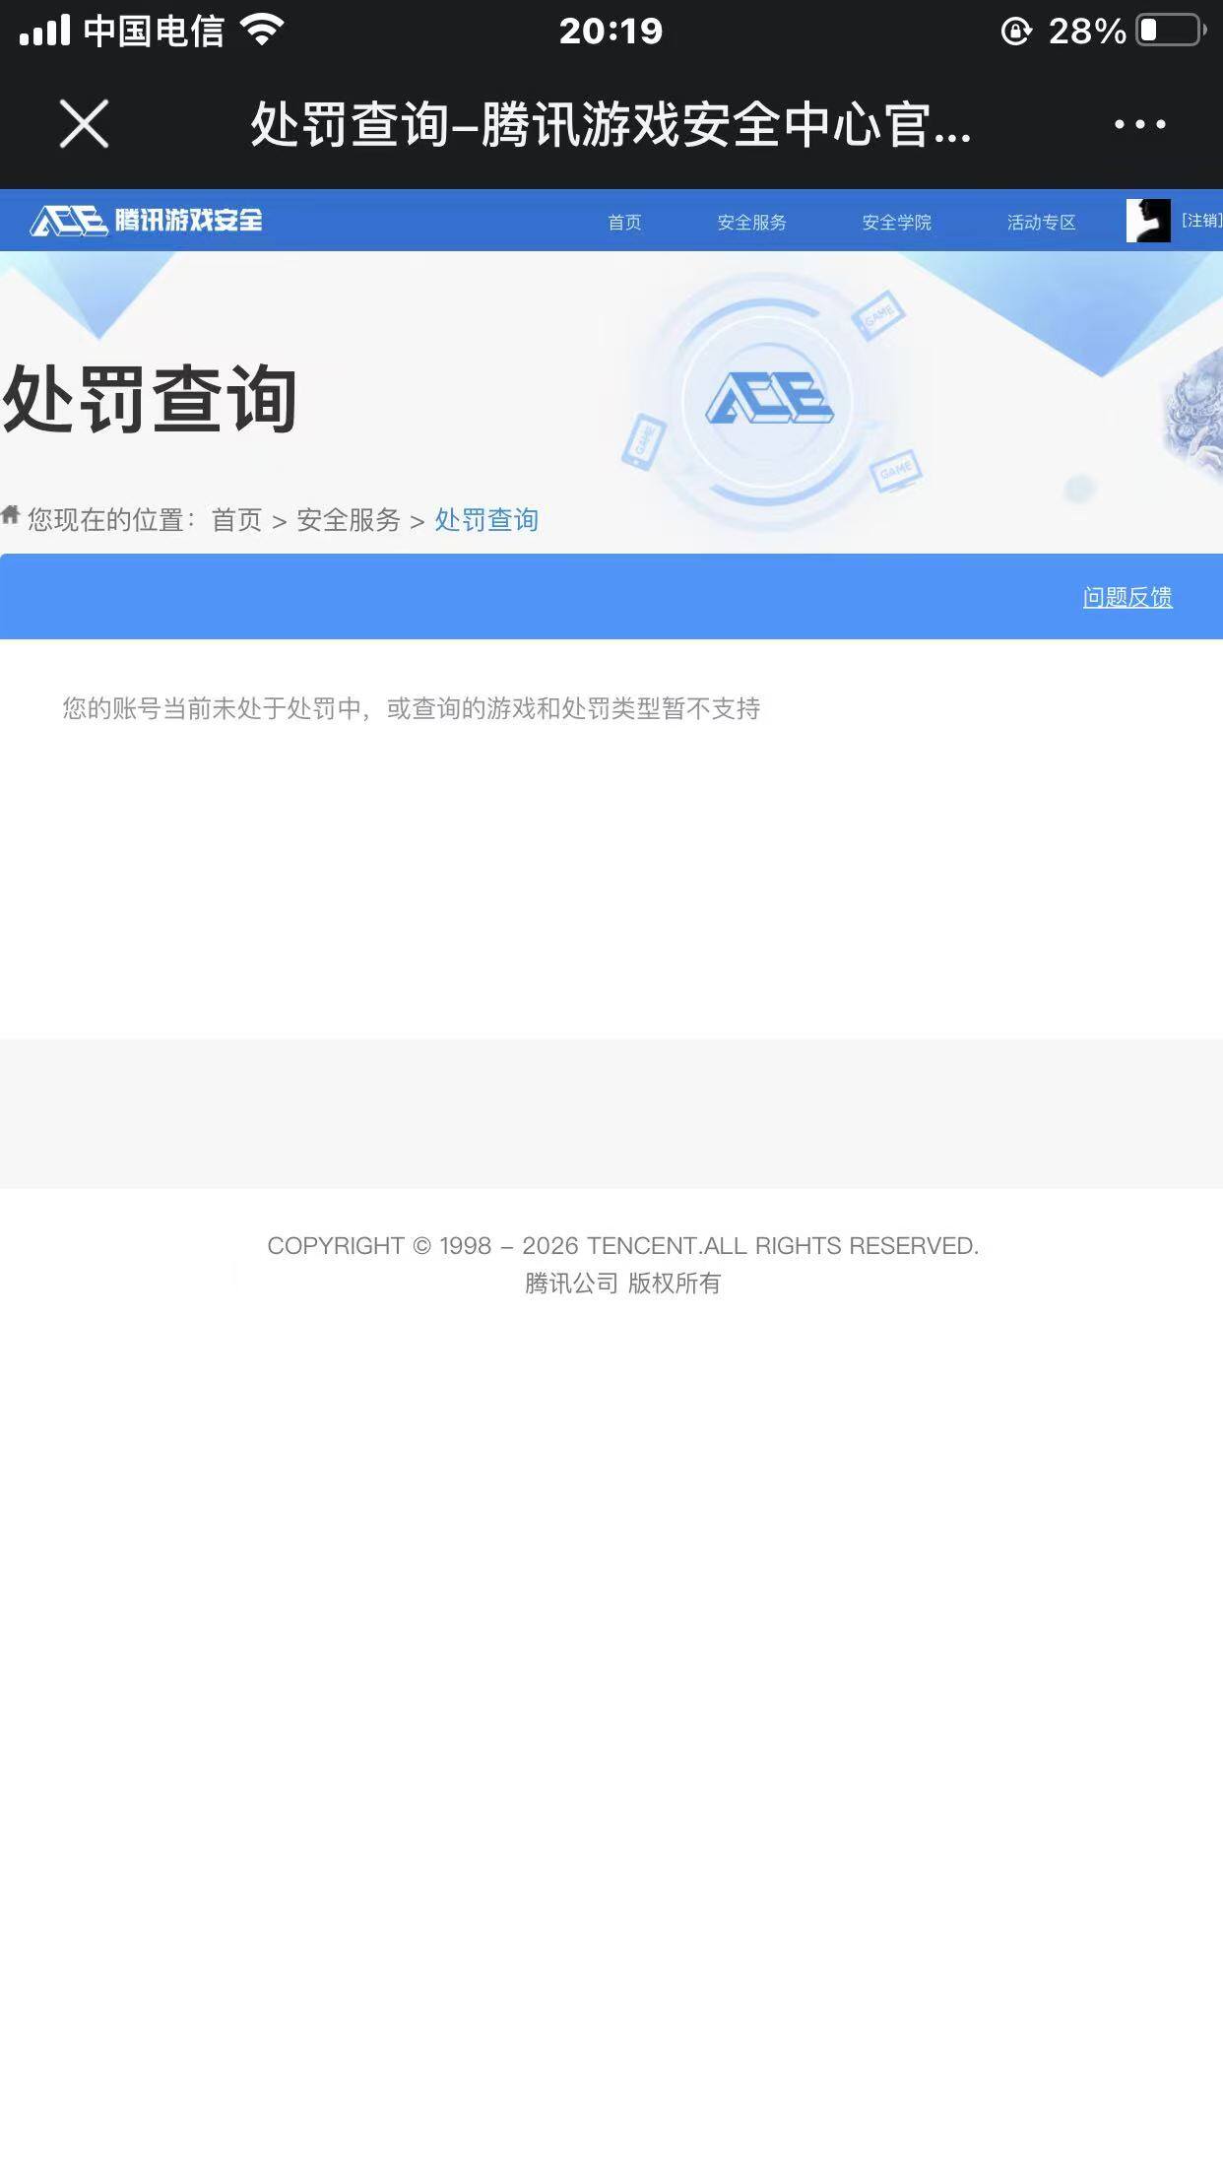Viewport: 1223px width, 2175px height.
Task: Open the 安全服务 navigation menu
Action: click(751, 222)
